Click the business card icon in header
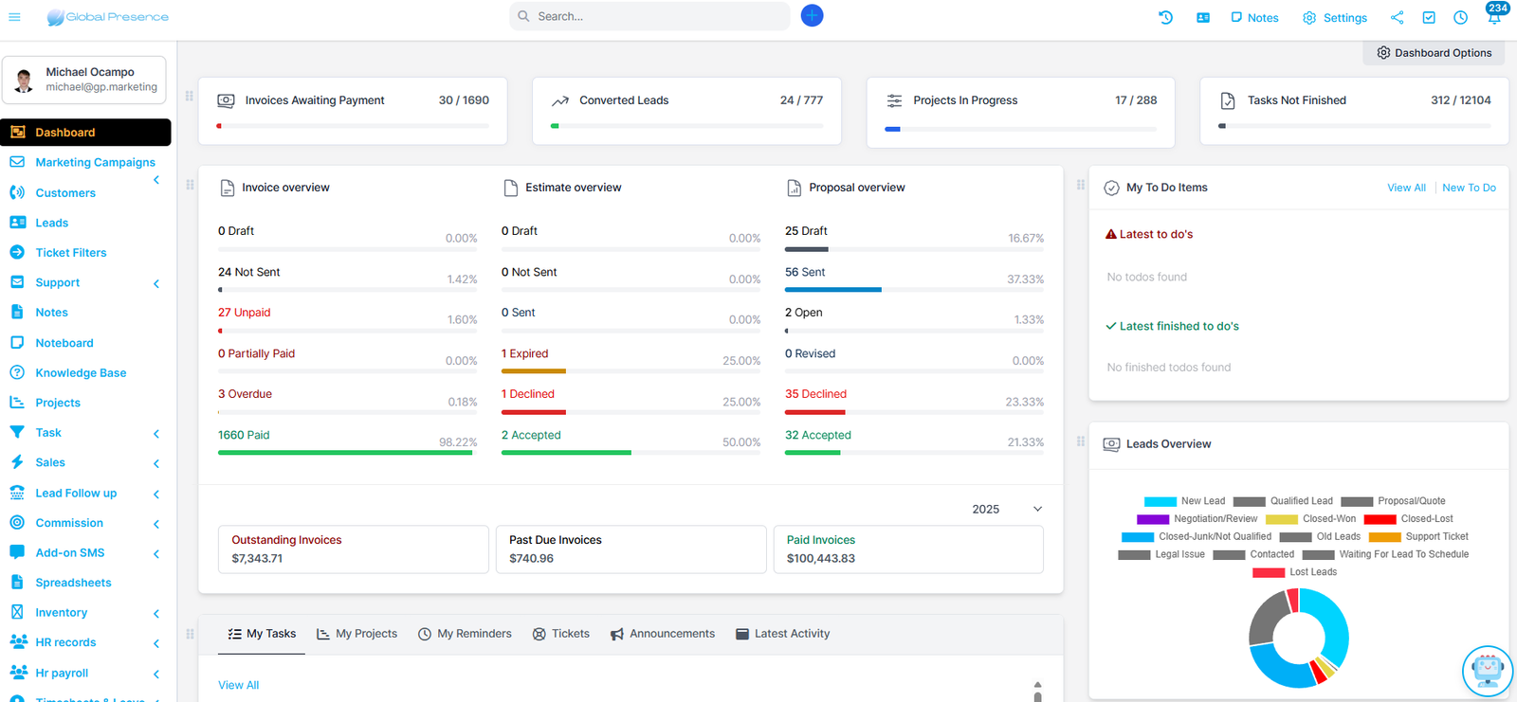Image resolution: width=1517 pixels, height=702 pixels. (x=1202, y=17)
